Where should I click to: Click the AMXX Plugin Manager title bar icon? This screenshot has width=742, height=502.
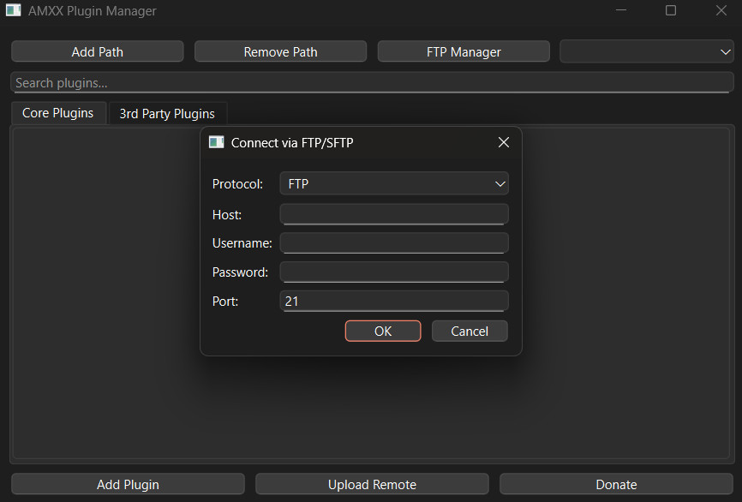pos(13,10)
